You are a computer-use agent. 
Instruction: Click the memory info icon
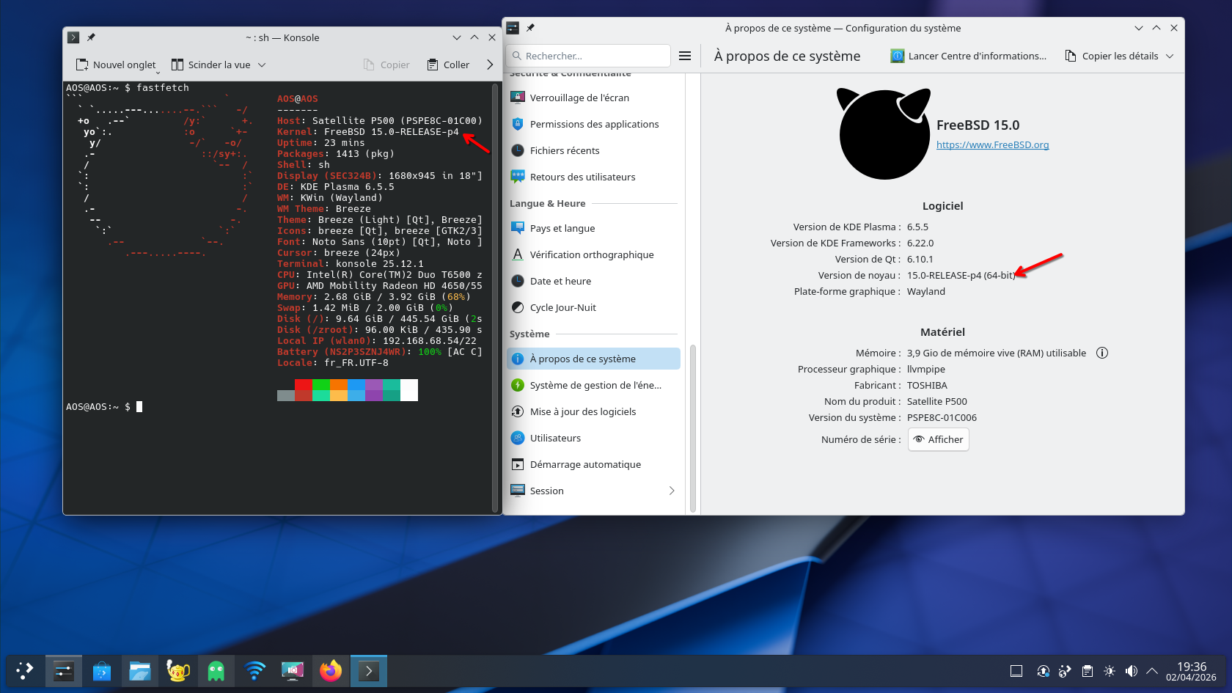(1101, 353)
